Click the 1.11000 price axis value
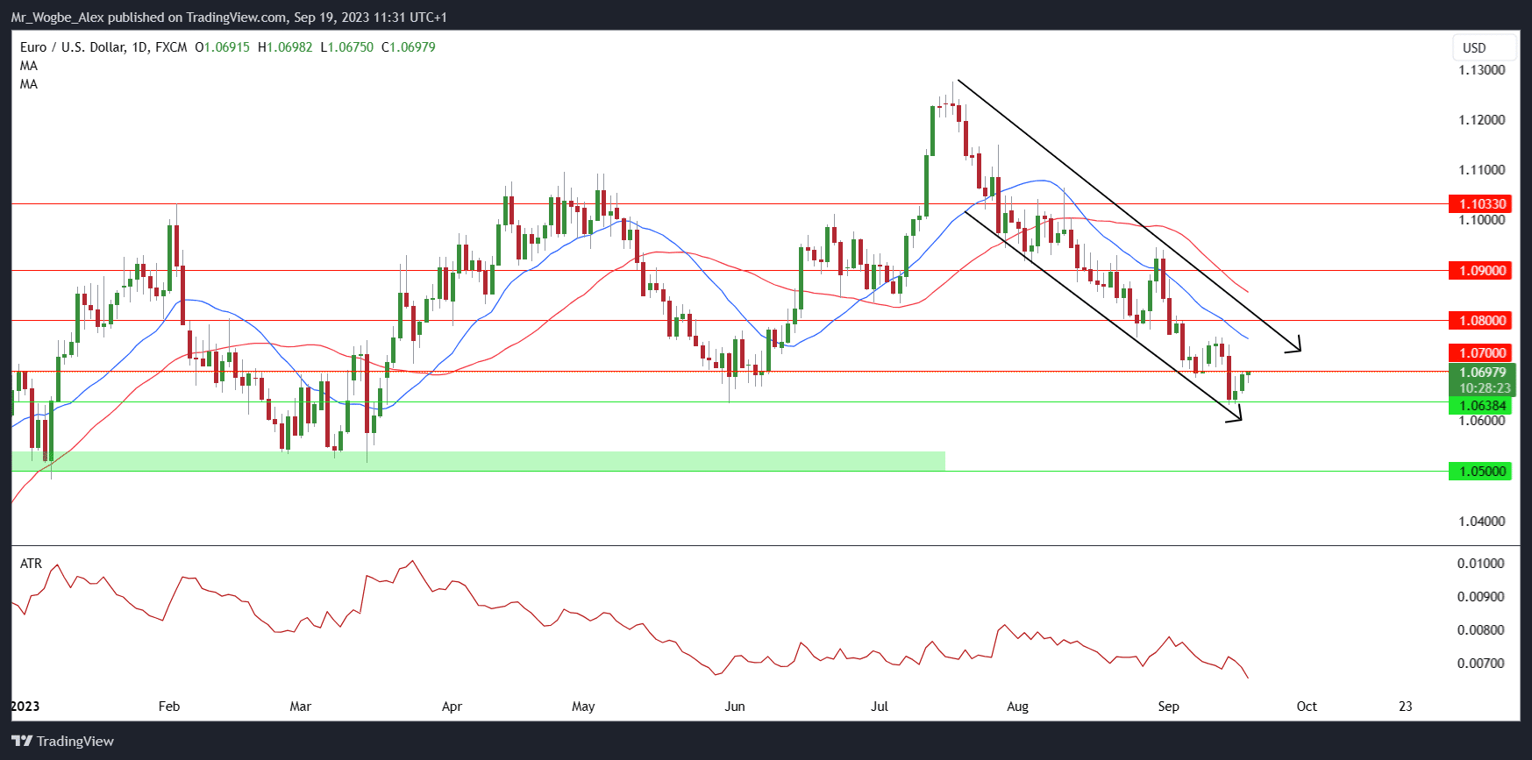Image resolution: width=1532 pixels, height=760 pixels. 1482,170
